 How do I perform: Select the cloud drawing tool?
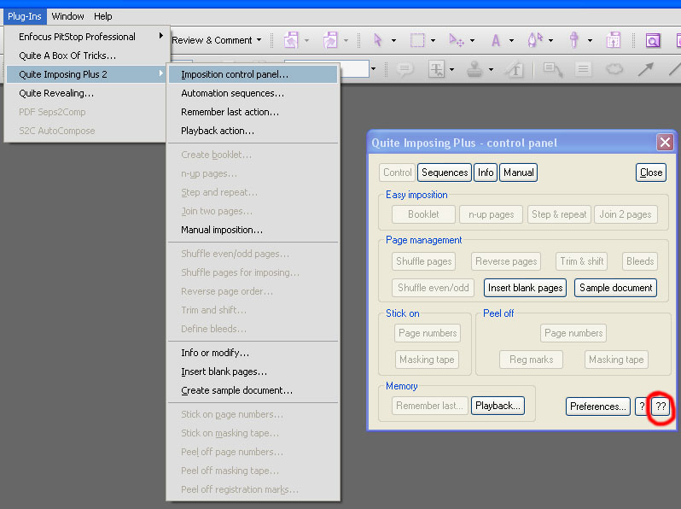pos(614,69)
